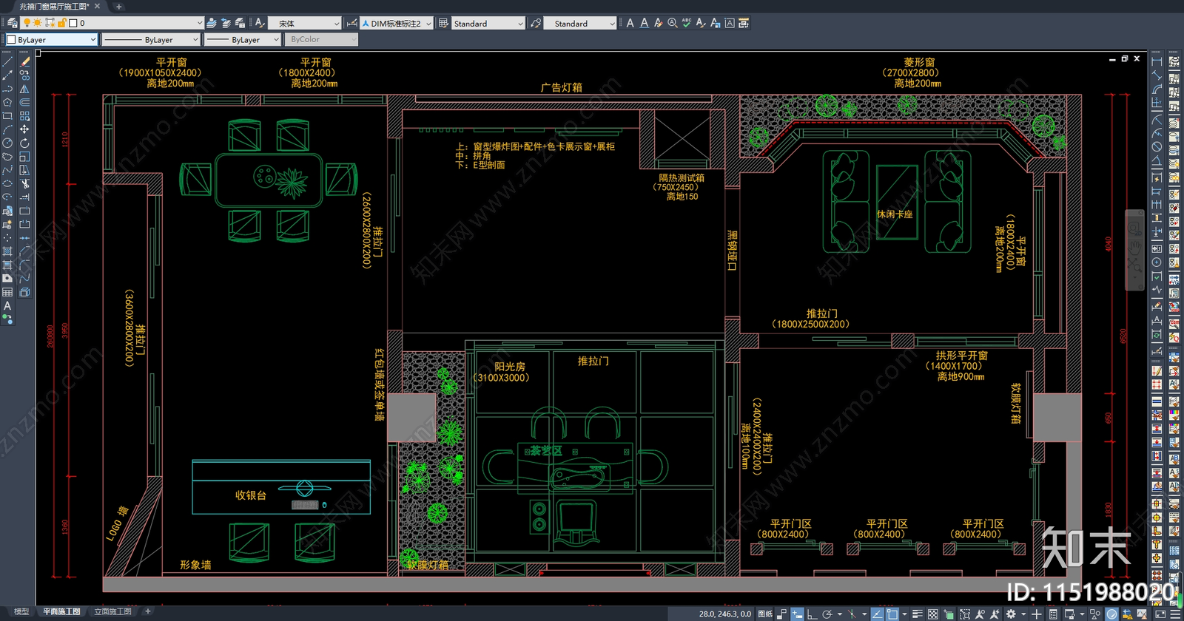
Task: Open a new drawing tab with plus
Action: click(118, 7)
